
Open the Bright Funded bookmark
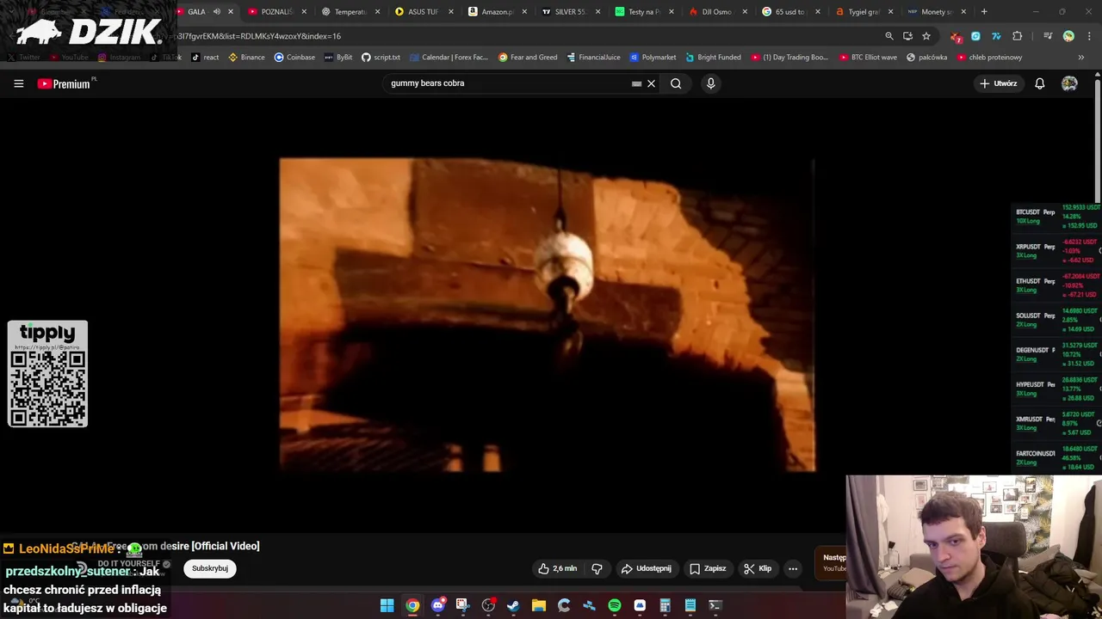714,58
